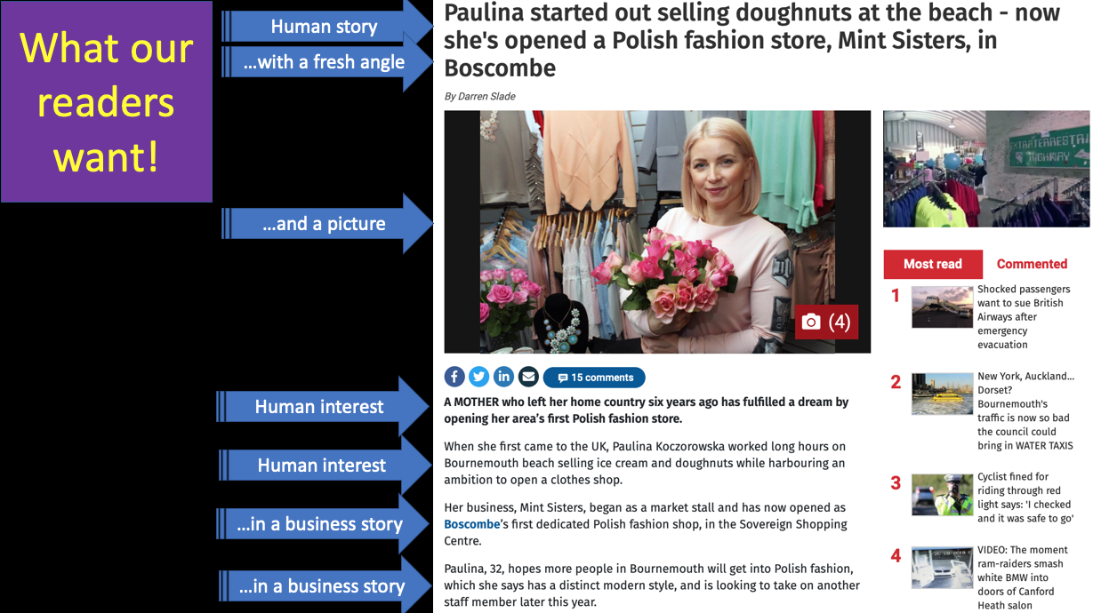This screenshot has width=1093, height=613.
Task: Read 'Cyclist fined for riding' headline
Action: coord(1025,498)
